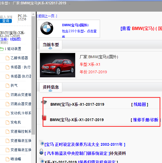162x163 pixels.
Task: Open the 查看 BMW(宝马) link at right
Action: [x=141, y=28]
